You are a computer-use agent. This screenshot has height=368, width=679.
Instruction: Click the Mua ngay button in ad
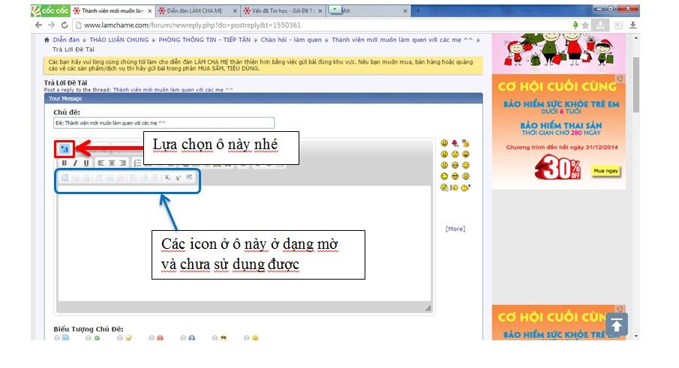606,171
